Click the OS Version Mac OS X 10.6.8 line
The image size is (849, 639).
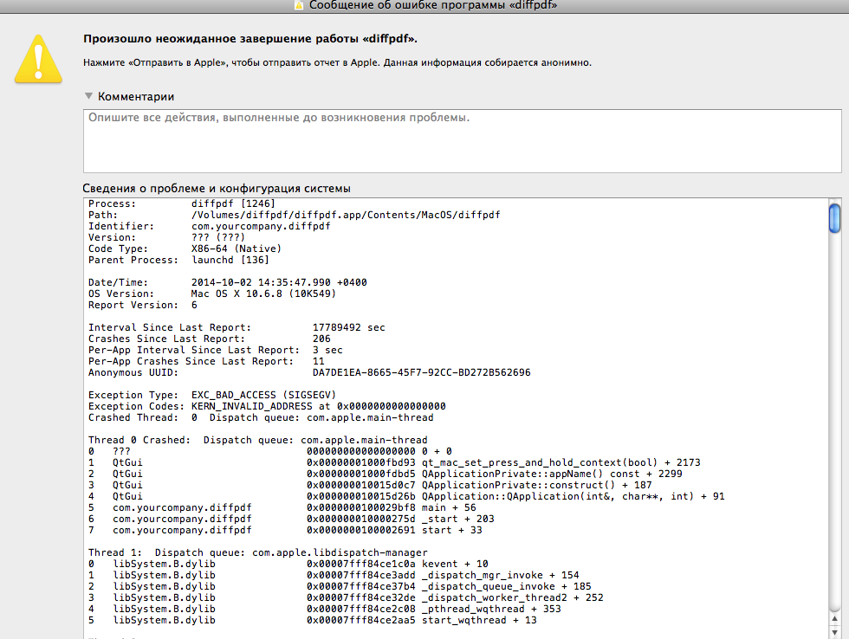tap(212, 294)
